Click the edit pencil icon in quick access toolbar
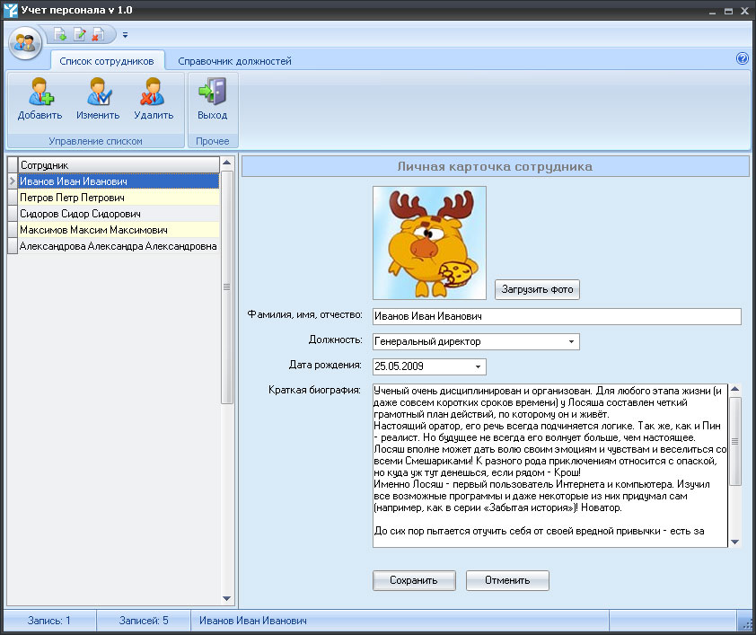 pyautogui.click(x=78, y=33)
